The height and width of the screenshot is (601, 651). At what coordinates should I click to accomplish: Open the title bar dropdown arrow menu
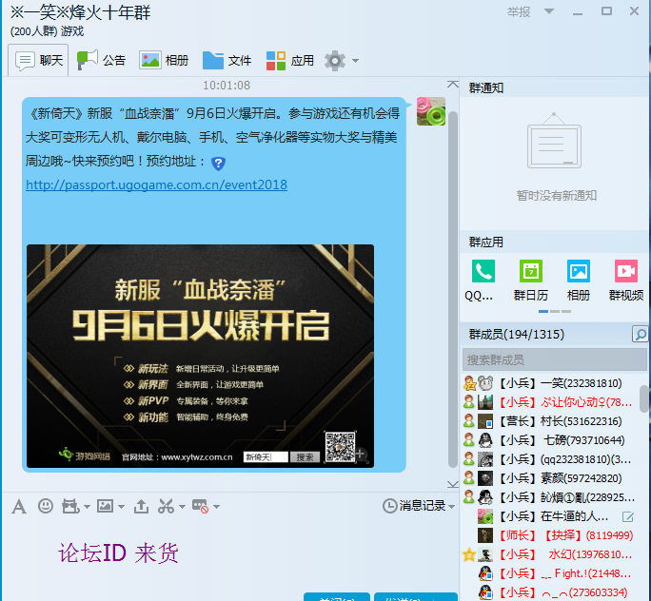coord(549,11)
